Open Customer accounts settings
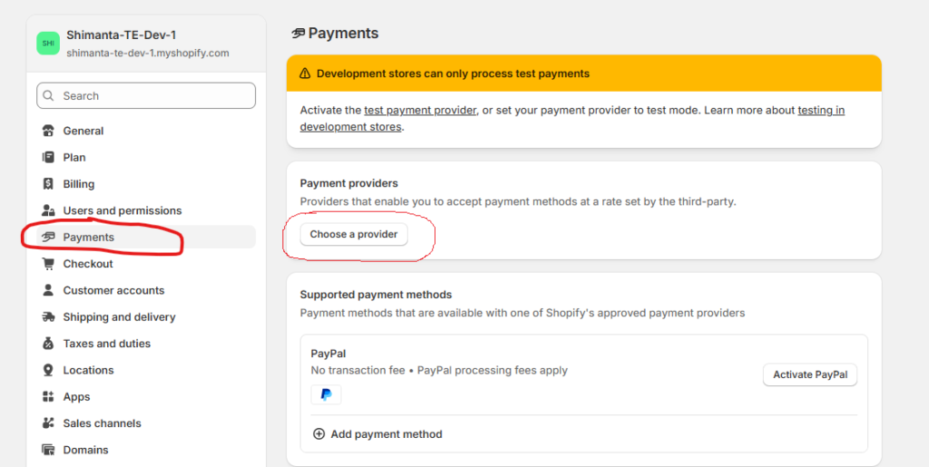Screen dimensions: 929x467 click(x=113, y=290)
